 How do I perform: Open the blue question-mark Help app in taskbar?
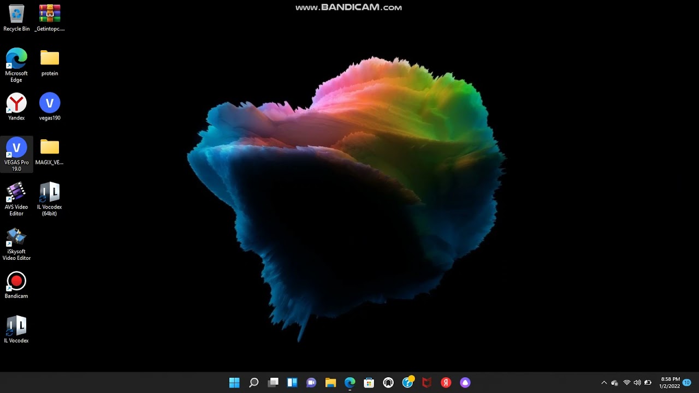click(408, 383)
